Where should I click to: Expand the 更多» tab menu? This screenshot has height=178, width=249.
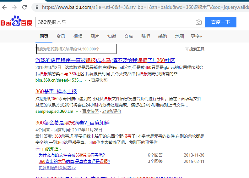197,36
